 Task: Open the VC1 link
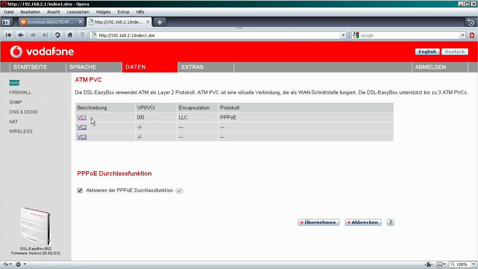[82, 117]
